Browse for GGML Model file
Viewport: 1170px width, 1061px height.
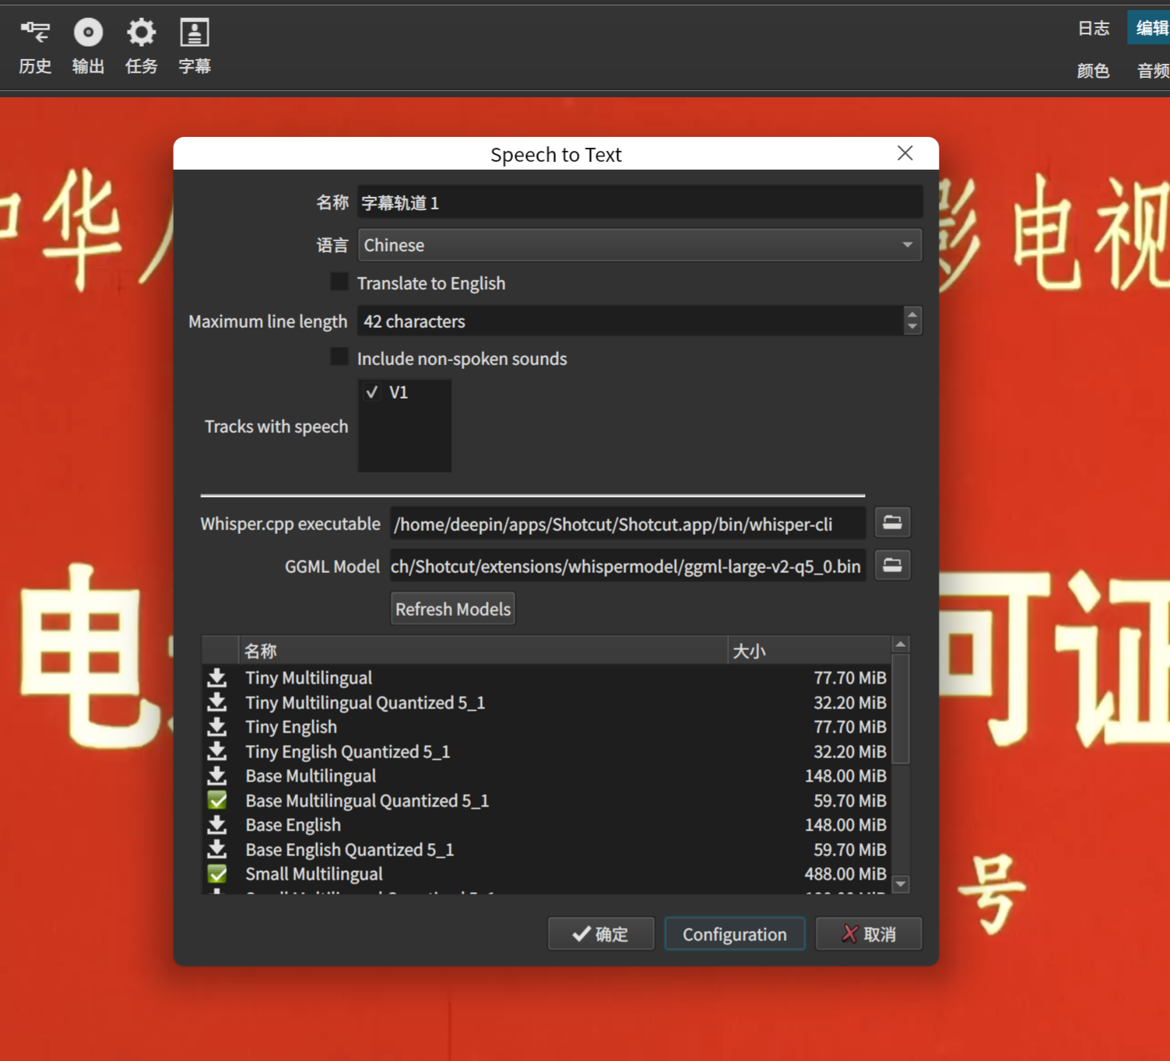coord(892,565)
